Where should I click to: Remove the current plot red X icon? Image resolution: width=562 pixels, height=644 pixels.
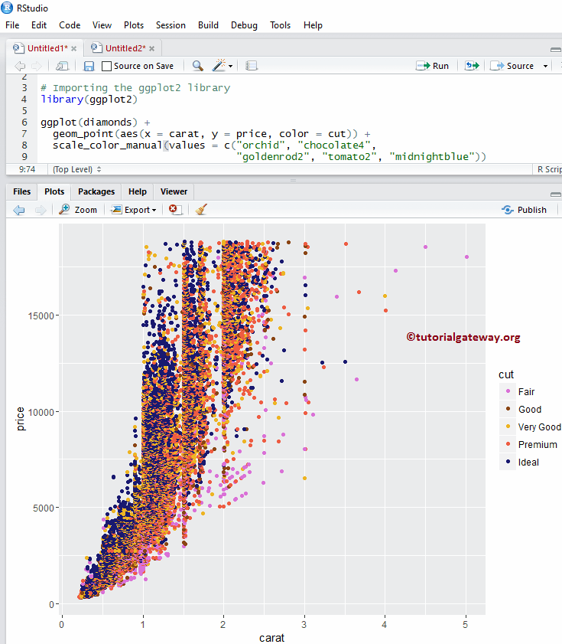(x=175, y=210)
